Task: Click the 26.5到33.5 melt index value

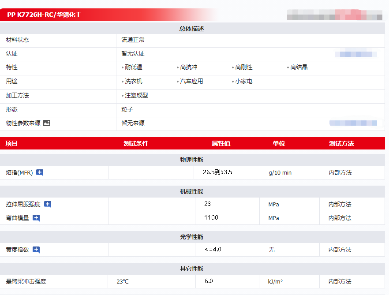Action: [217, 172]
